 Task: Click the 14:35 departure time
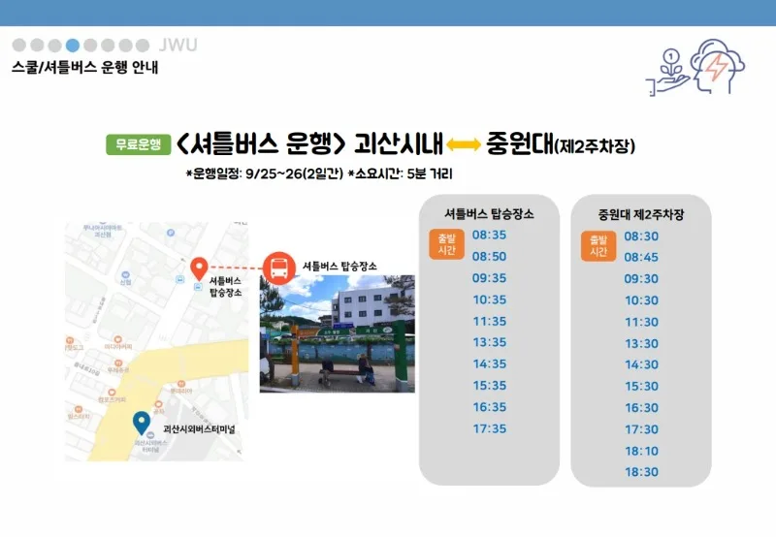[x=490, y=363]
